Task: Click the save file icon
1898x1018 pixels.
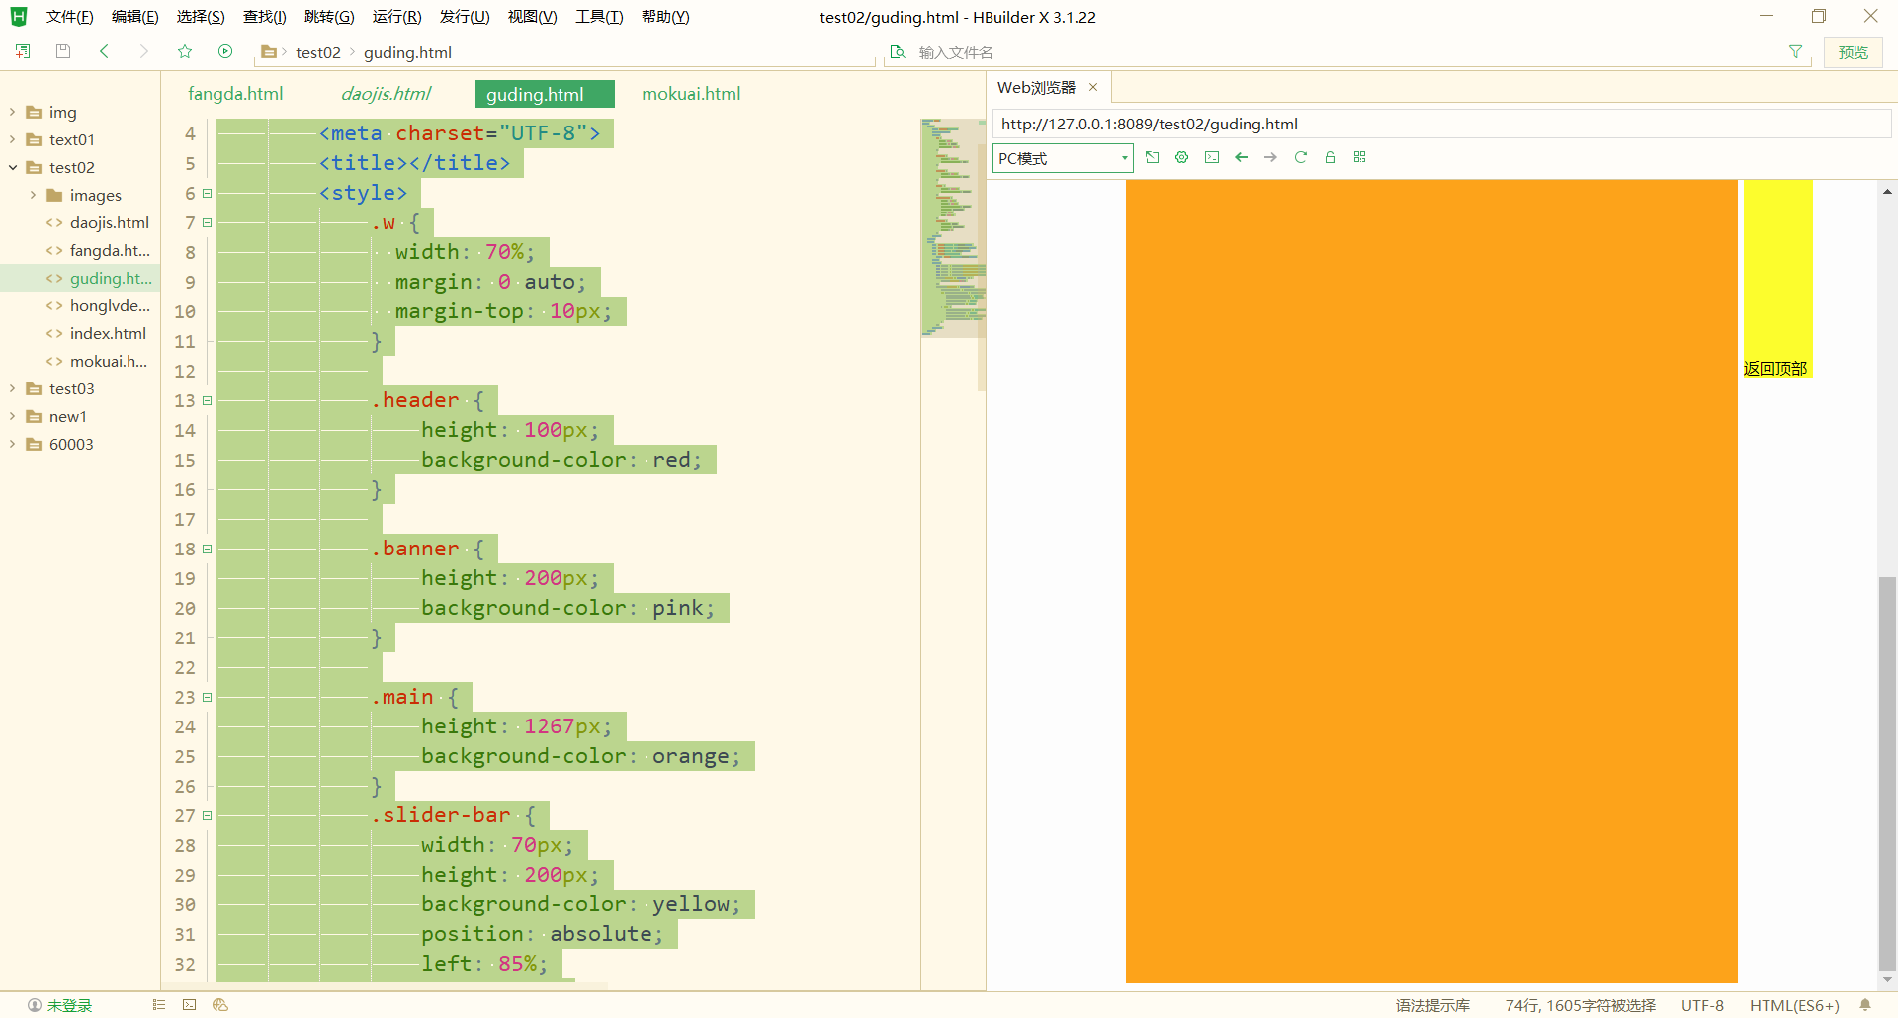Action: tap(63, 51)
